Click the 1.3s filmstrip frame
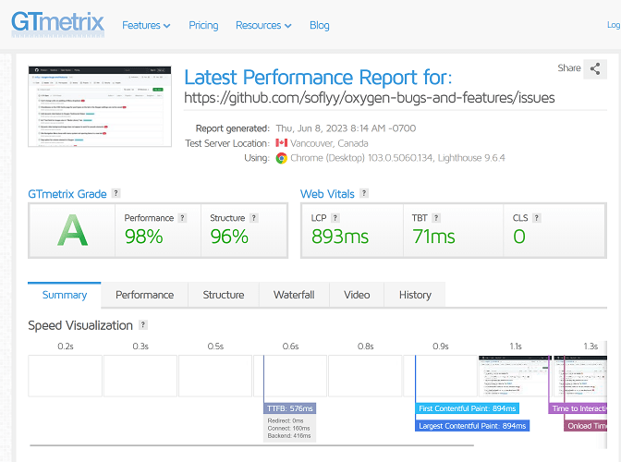The height and width of the screenshot is (462, 621). pyautogui.click(x=580, y=376)
